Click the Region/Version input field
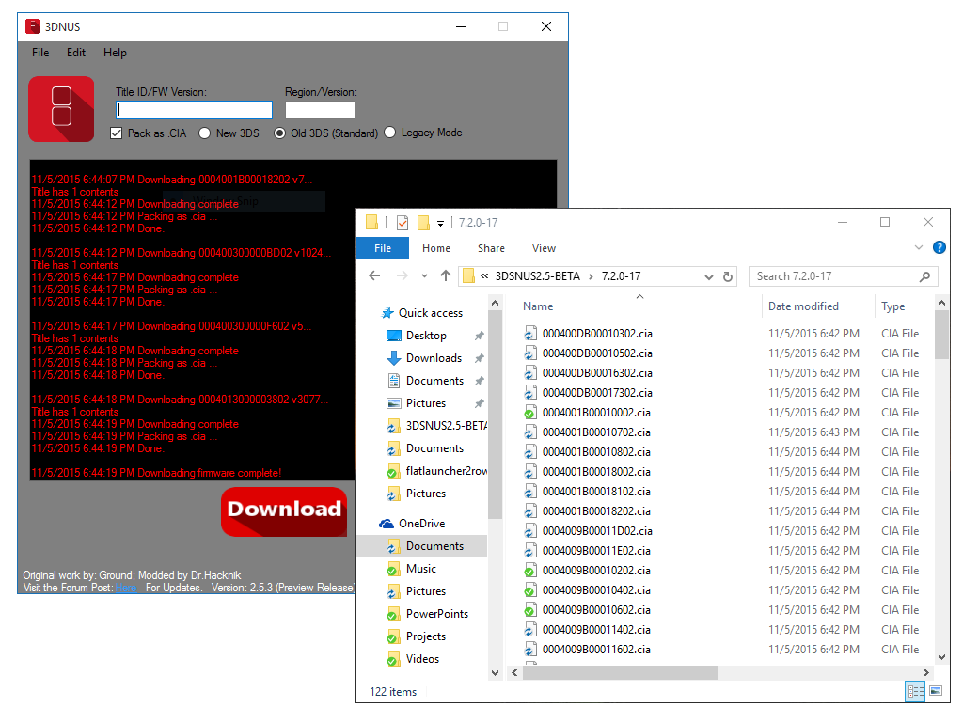This screenshot has width=963, height=722. [320, 110]
